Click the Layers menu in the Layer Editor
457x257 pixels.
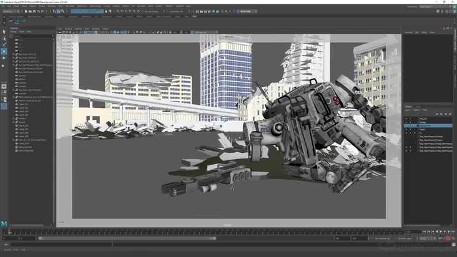point(408,110)
